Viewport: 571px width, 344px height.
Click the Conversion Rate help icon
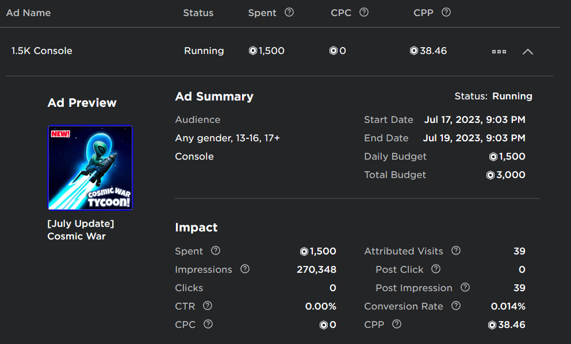click(455, 306)
